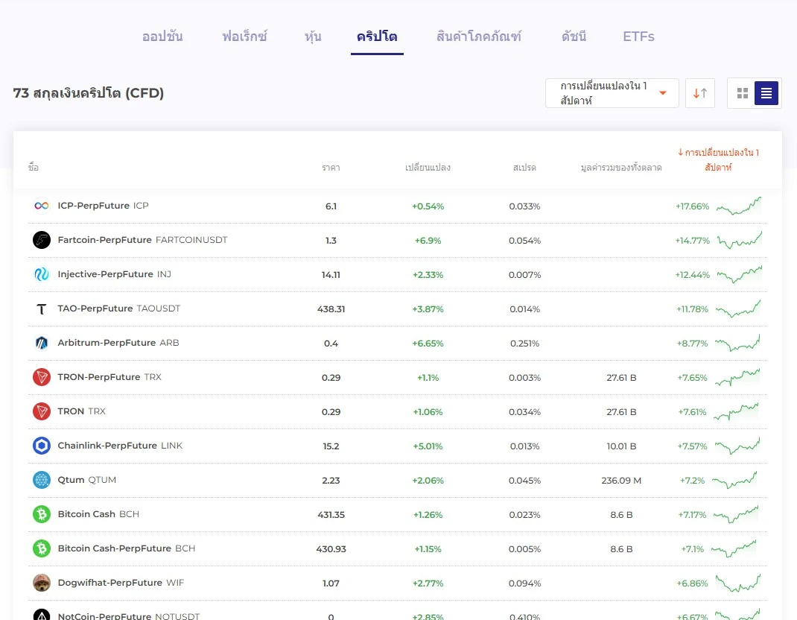Reverse the sort order with arrows button
The image size is (797, 620).
point(700,93)
